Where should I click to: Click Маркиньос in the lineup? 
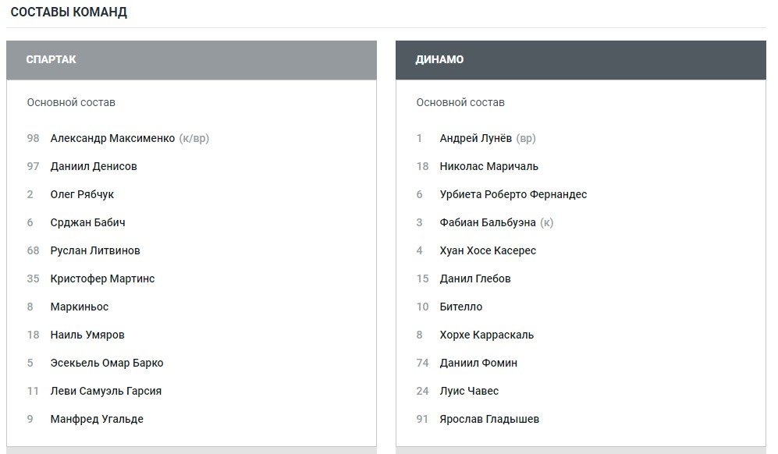(x=80, y=307)
